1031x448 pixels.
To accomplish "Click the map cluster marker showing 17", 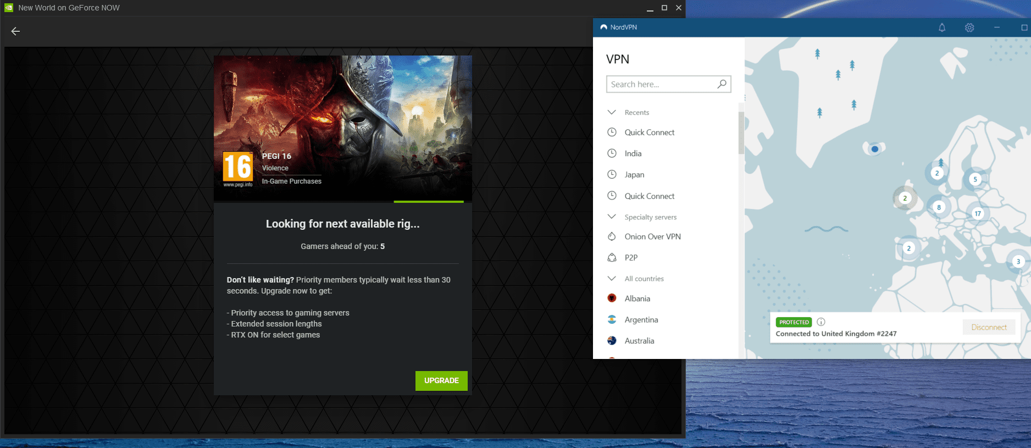I will [x=978, y=213].
